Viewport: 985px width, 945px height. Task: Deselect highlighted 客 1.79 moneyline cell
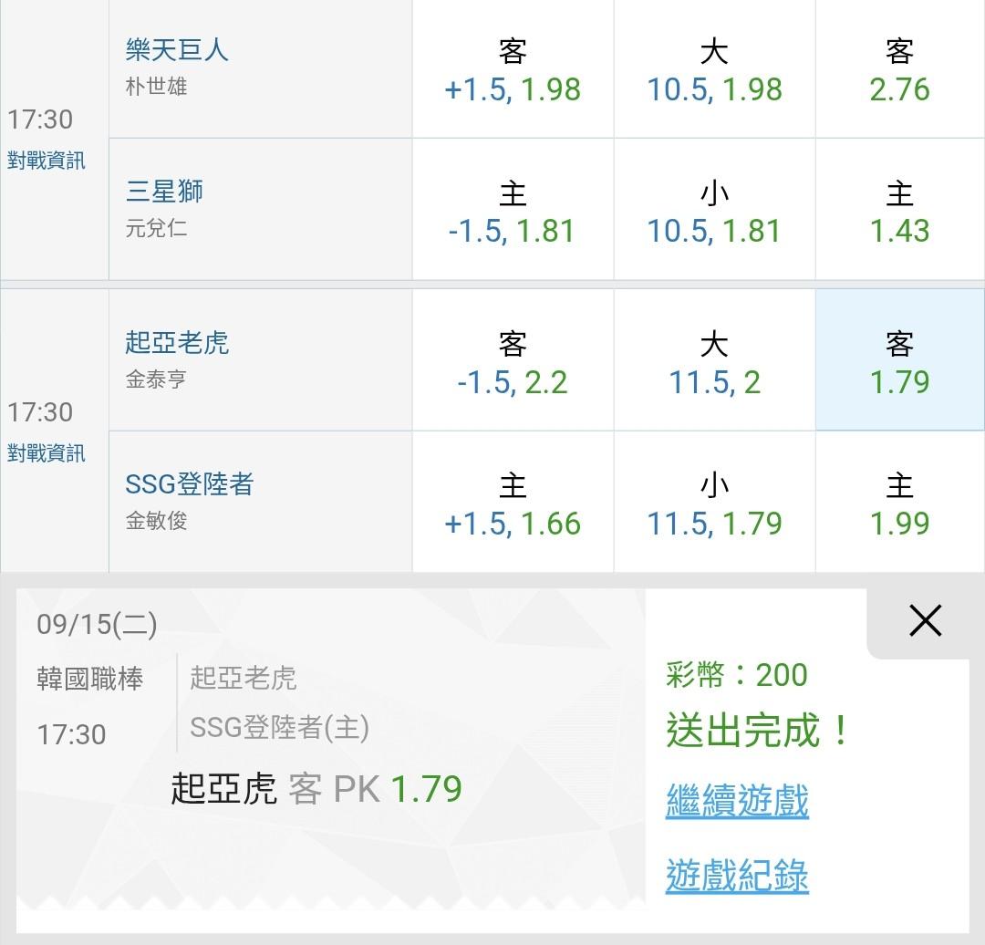(899, 360)
